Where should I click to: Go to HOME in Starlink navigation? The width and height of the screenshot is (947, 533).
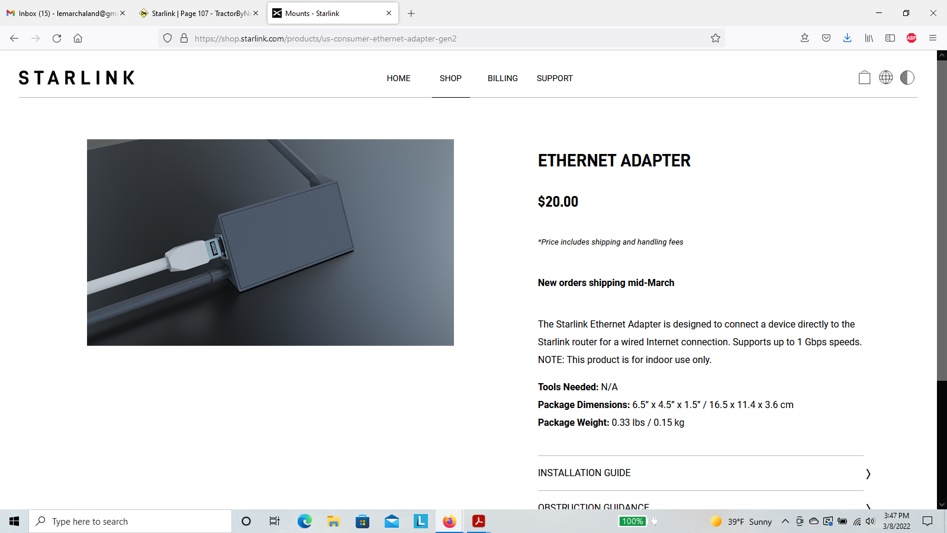pyautogui.click(x=398, y=78)
